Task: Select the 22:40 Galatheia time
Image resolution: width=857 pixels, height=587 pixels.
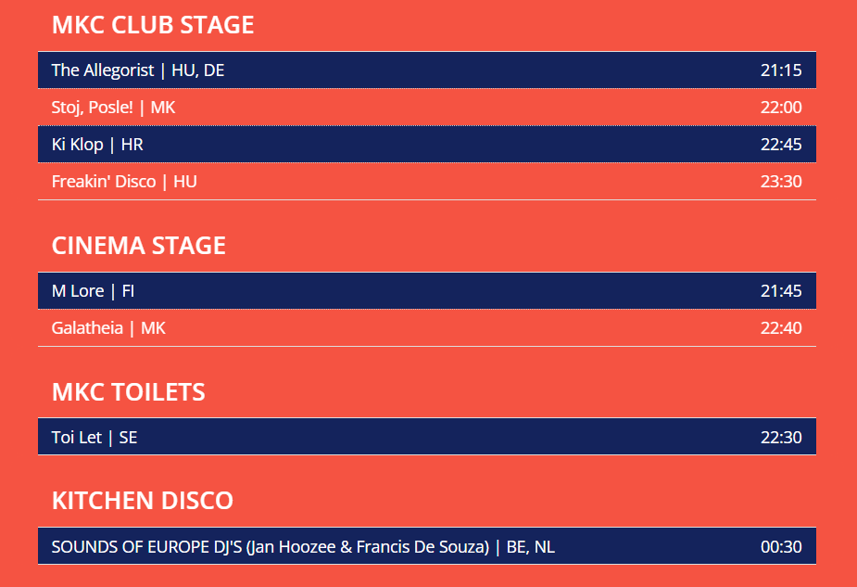Action: tap(781, 327)
